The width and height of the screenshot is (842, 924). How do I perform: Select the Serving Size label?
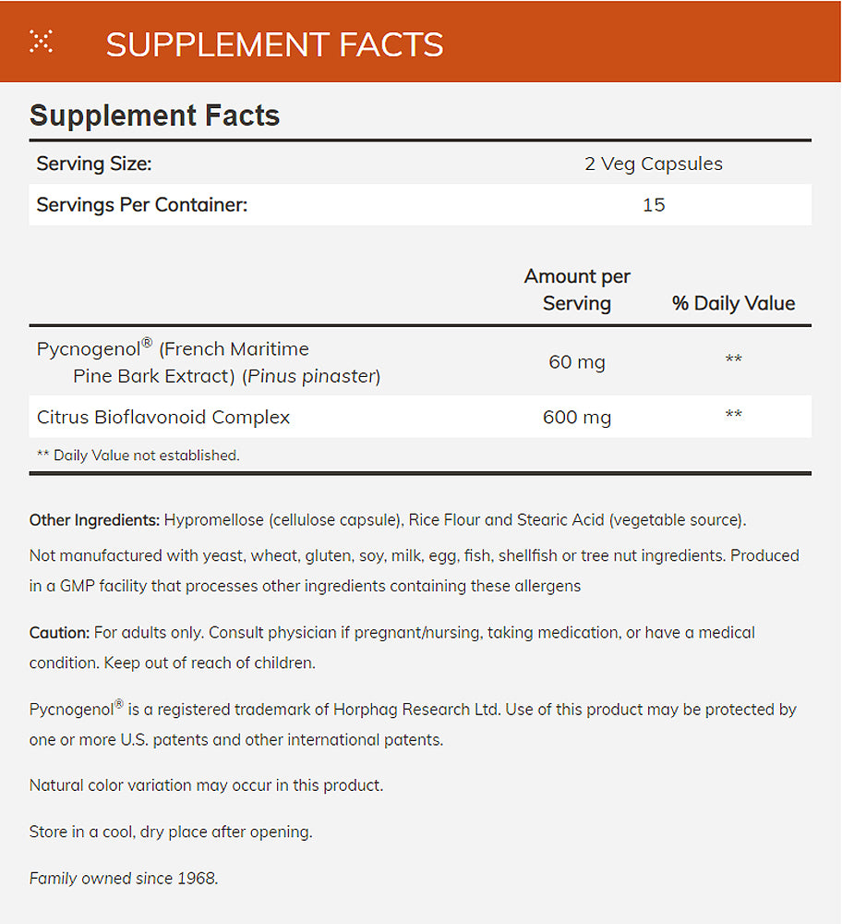click(x=93, y=164)
